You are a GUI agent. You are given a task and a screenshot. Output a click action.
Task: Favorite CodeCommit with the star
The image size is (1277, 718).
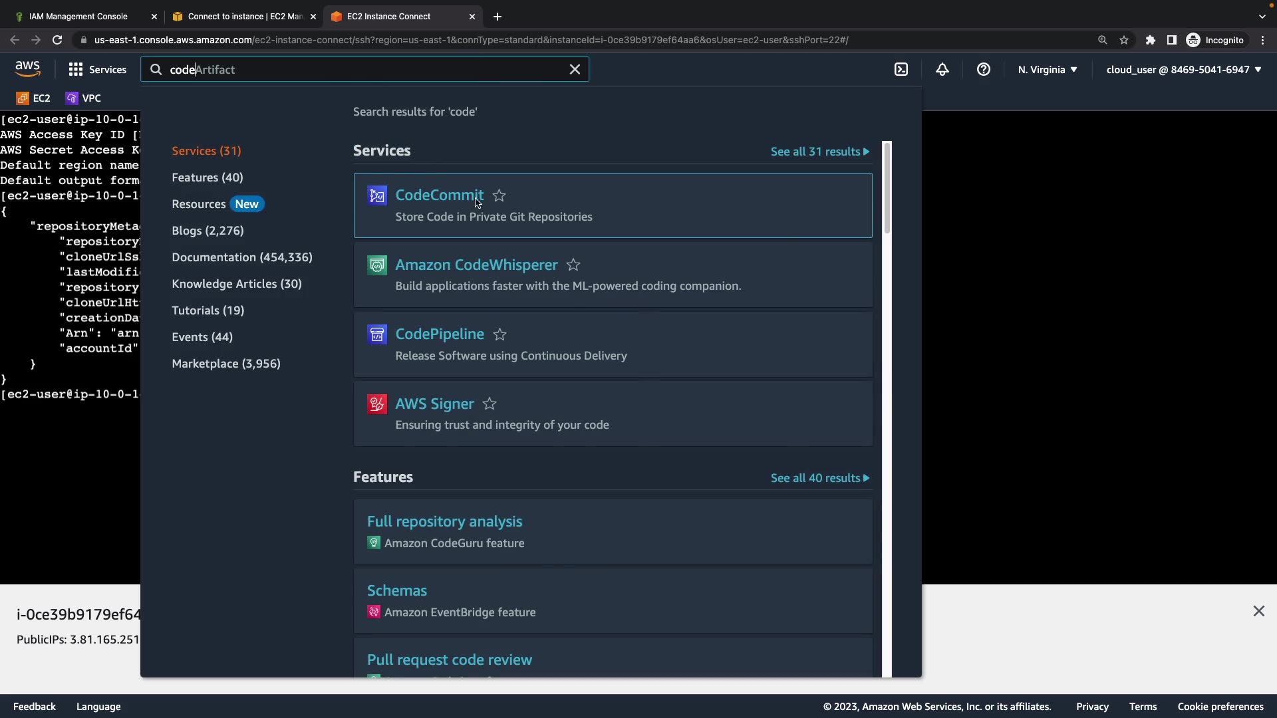(x=499, y=195)
